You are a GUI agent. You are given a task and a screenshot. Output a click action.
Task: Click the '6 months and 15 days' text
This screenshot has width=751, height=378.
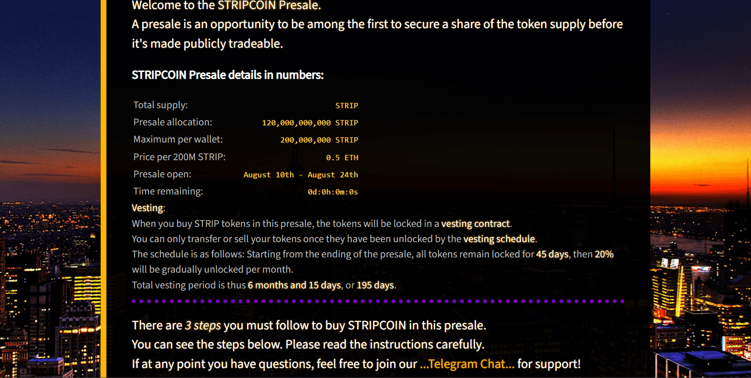point(294,285)
